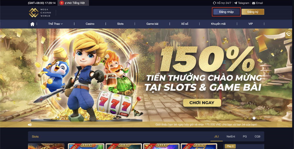Select the first banner carousel dot
This screenshot has height=149, width=294.
pyautogui.click(x=245, y=118)
